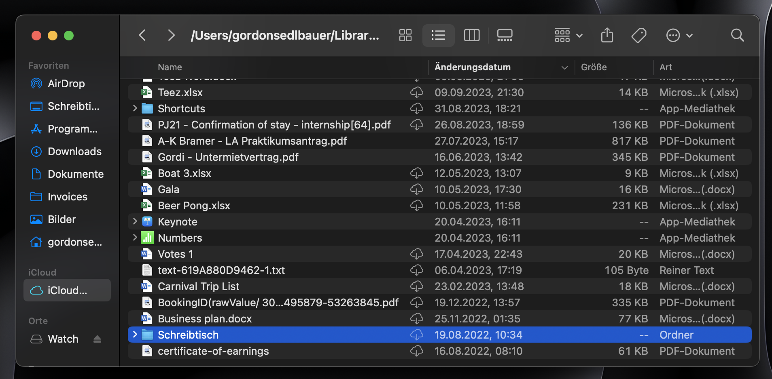
Task: Open gallery view
Action: click(x=504, y=35)
